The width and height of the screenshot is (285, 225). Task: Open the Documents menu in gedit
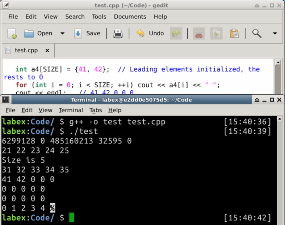point(130,17)
